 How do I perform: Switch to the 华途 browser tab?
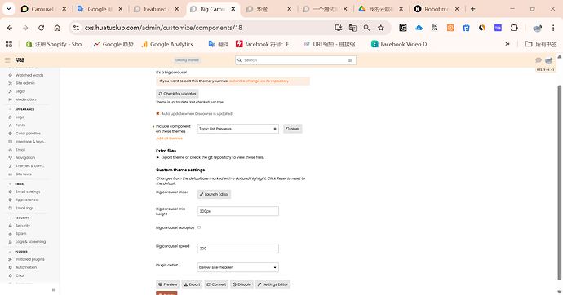click(269, 9)
